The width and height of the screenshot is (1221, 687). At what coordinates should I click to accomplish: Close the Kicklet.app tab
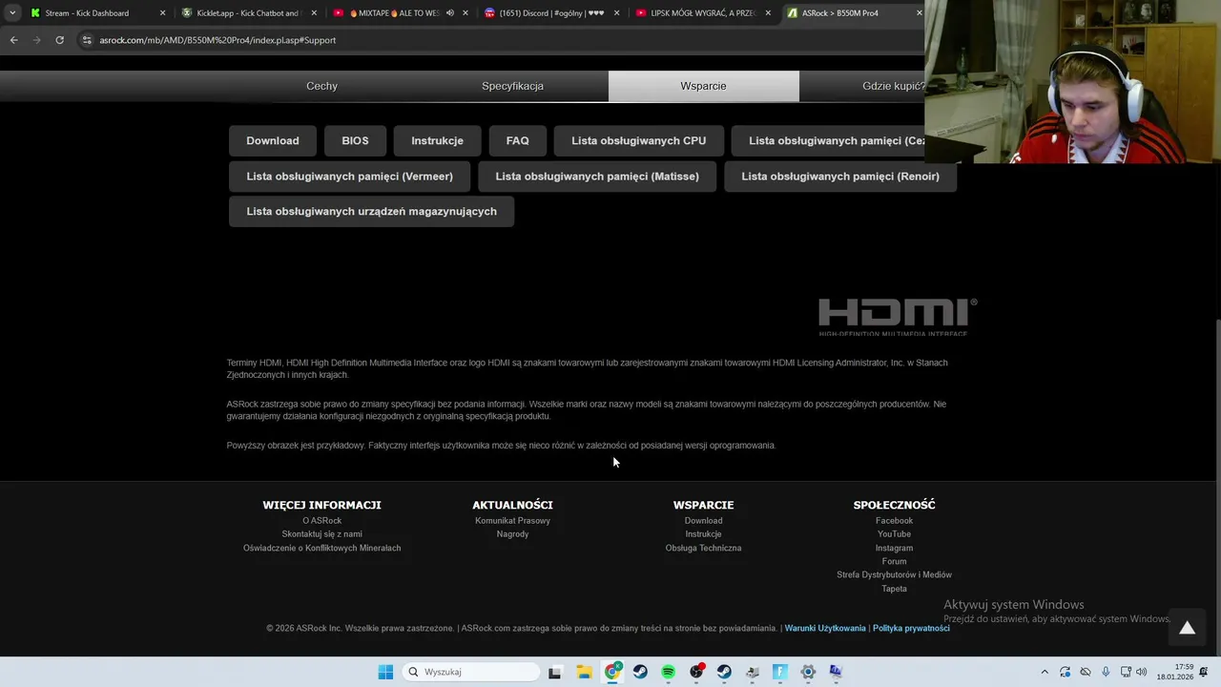(x=314, y=13)
